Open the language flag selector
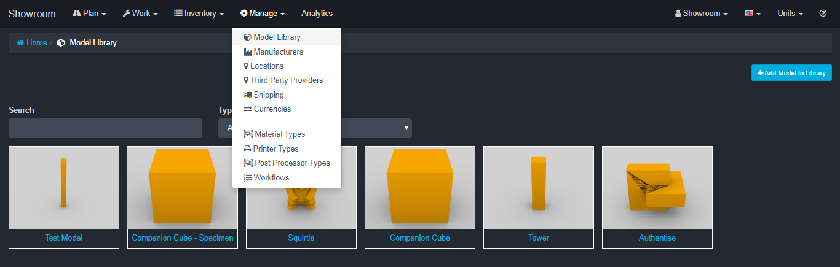 (753, 14)
